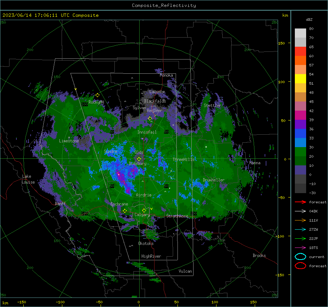Click the Lacombe city label
The width and height of the screenshot is (328, 307).
coord(157,92)
